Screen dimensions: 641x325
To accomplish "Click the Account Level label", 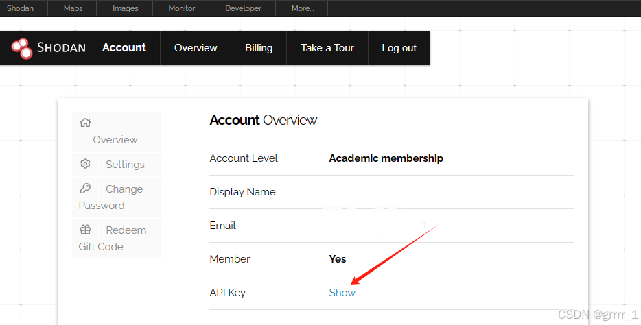I will click(x=244, y=158).
